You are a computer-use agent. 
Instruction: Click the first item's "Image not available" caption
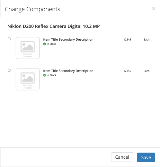pos(28,55)
